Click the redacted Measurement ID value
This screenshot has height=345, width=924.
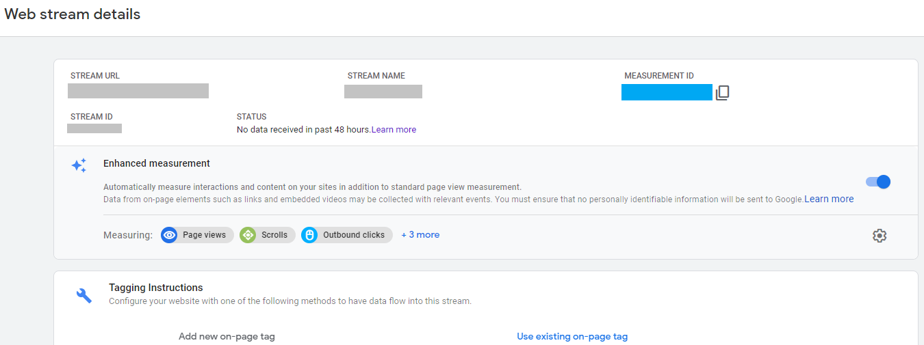point(667,92)
